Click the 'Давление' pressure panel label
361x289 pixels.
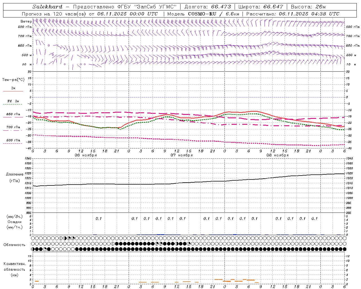[15, 174]
